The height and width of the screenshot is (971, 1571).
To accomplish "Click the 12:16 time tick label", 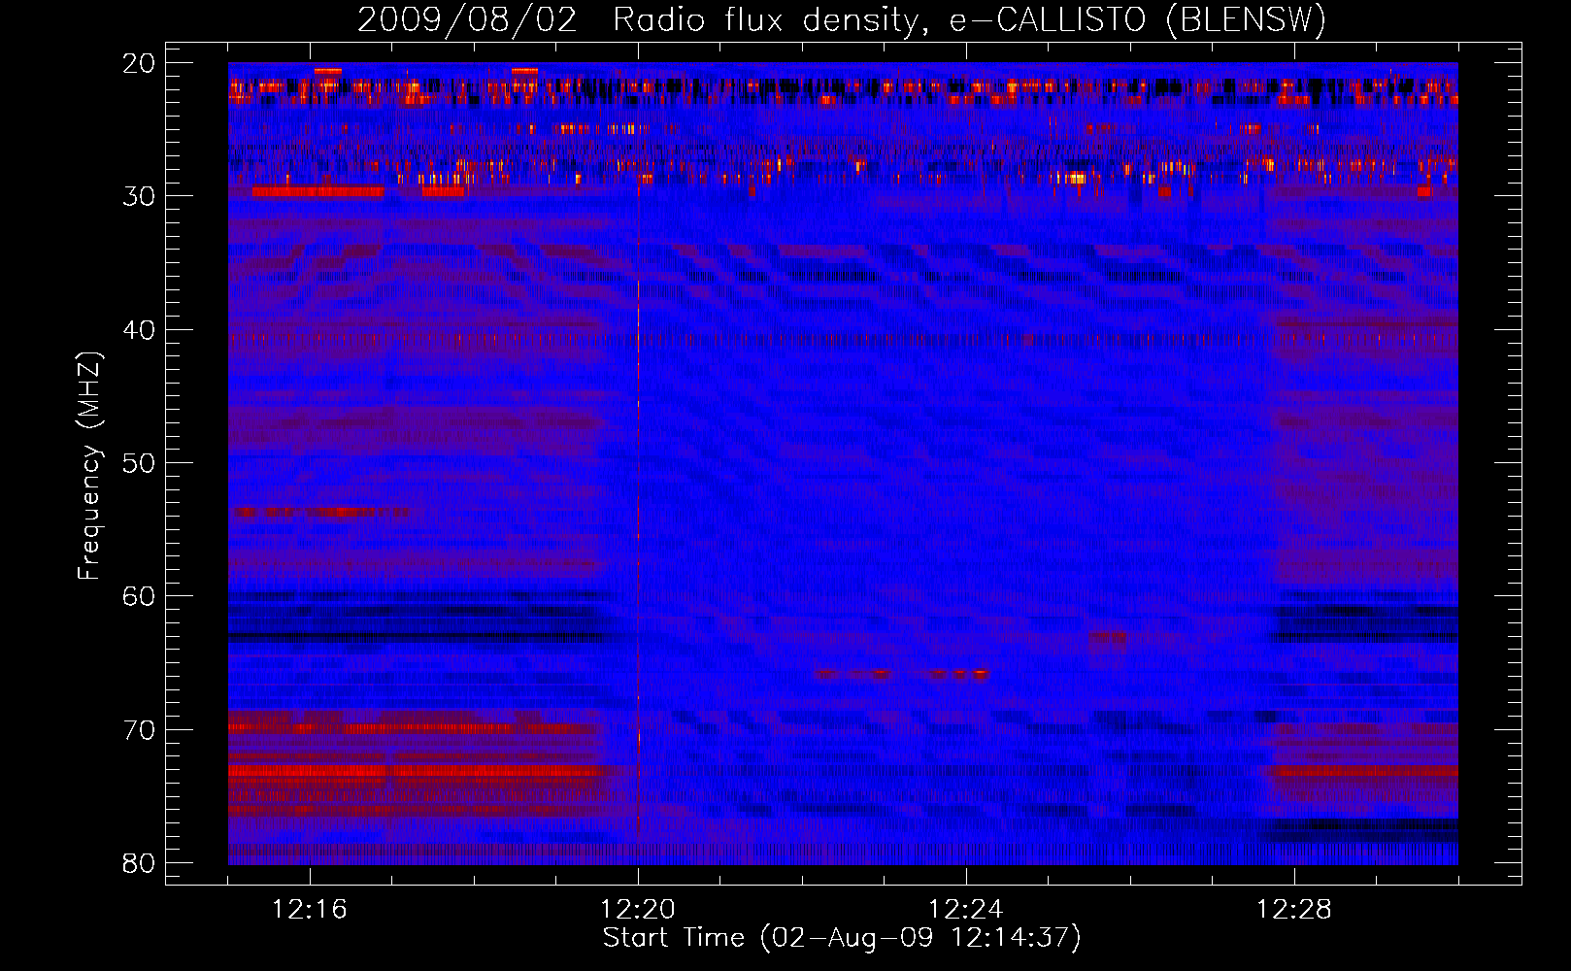I will coord(310,910).
